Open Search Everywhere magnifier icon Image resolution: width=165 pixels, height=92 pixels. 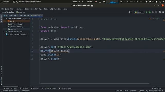pyautogui.click(x=160, y=12)
